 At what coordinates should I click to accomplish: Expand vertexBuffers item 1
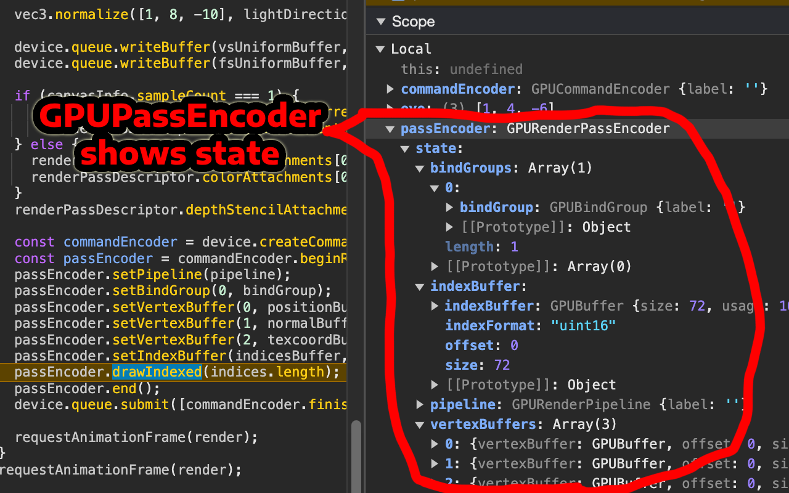(435, 463)
